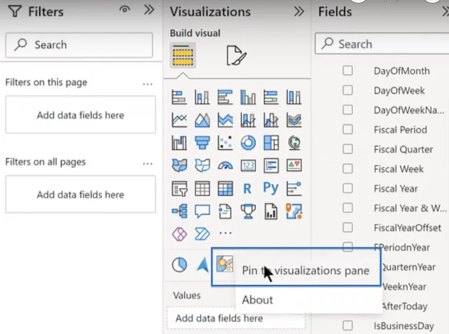Check the Fiscal Year field
The image size is (449, 334).
point(347,188)
